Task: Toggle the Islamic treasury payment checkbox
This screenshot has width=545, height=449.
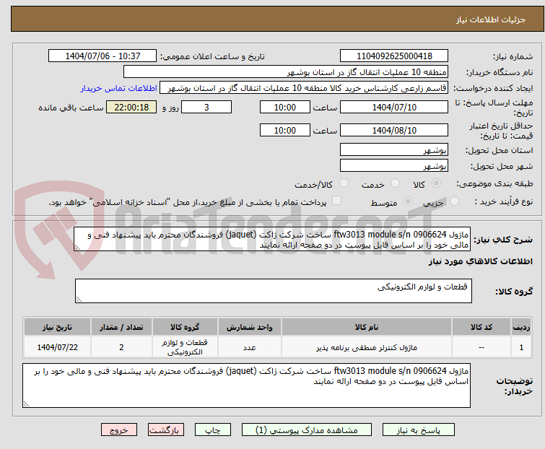Action: point(337,201)
